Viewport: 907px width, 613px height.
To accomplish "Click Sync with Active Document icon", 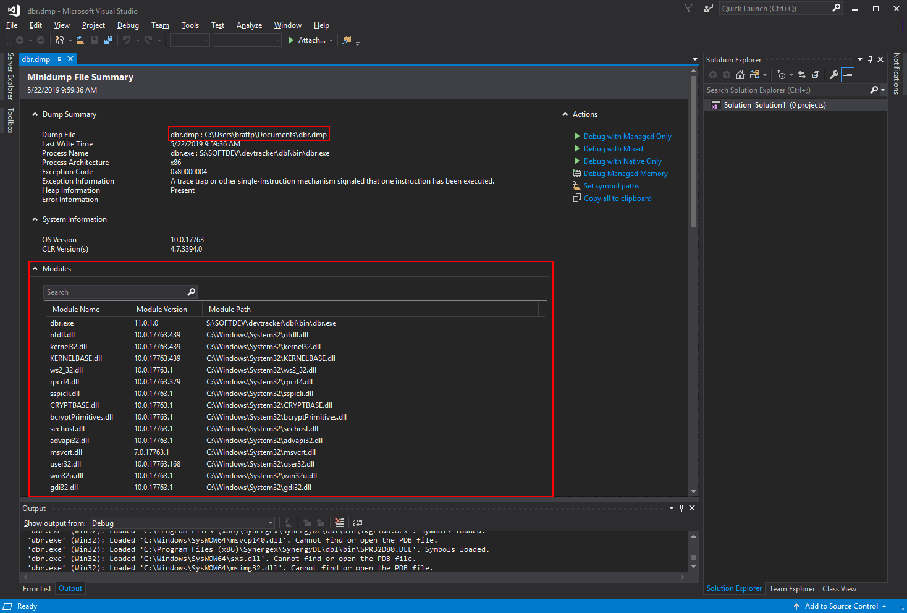I will pos(802,75).
